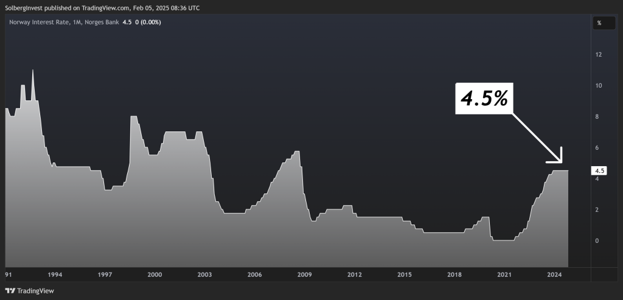Select the 1994 time axis label
623x300 pixels.
point(55,275)
